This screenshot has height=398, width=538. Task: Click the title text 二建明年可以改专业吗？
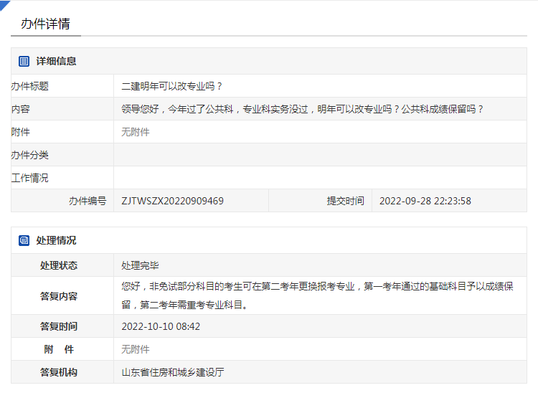[x=173, y=86]
